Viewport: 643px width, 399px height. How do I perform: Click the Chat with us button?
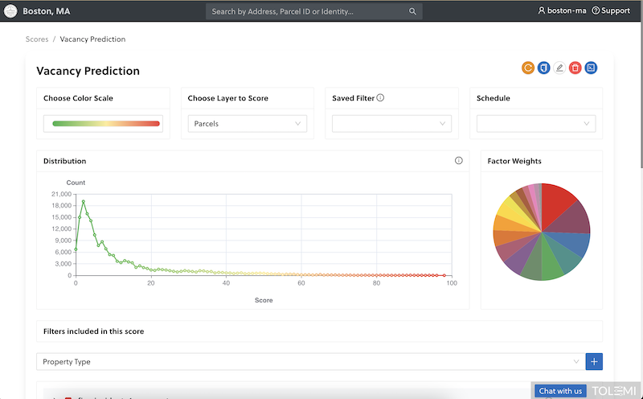[x=560, y=391]
